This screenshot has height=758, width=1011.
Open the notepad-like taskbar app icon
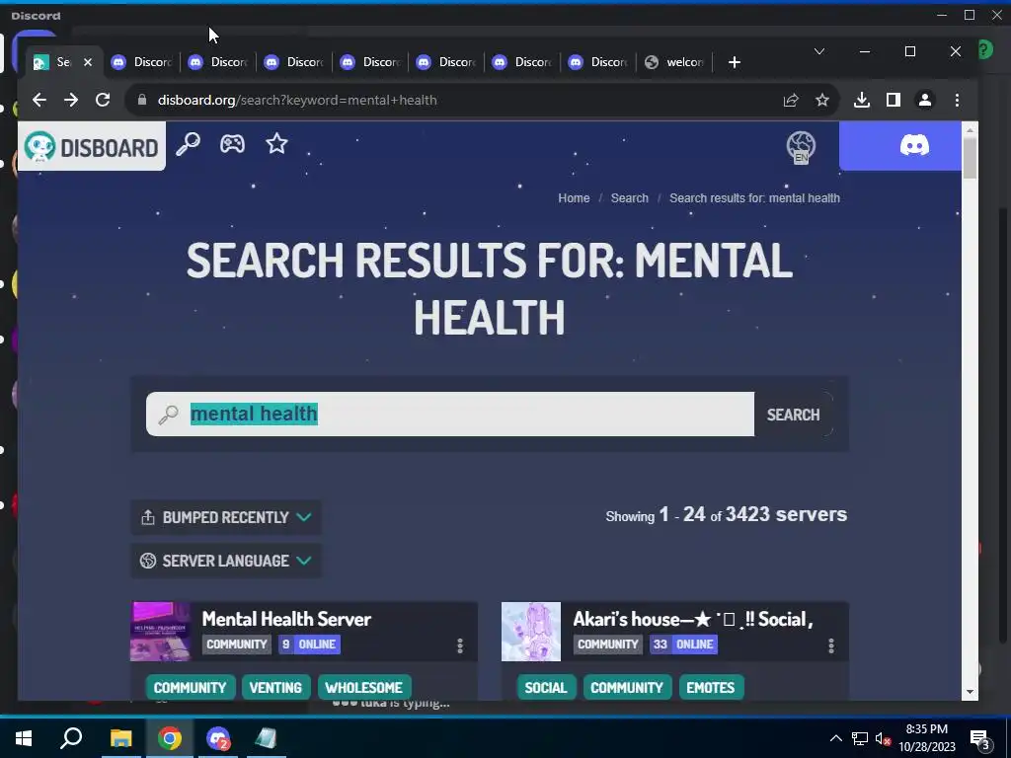[x=266, y=738]
